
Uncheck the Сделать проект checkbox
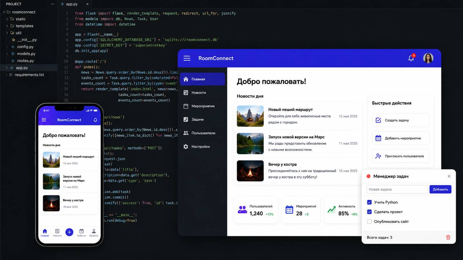tap(369, 212)
